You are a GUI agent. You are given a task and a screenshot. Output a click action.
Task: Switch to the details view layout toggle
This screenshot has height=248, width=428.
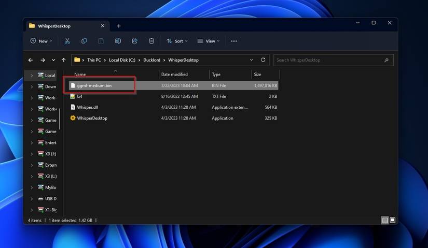point(385,220)
